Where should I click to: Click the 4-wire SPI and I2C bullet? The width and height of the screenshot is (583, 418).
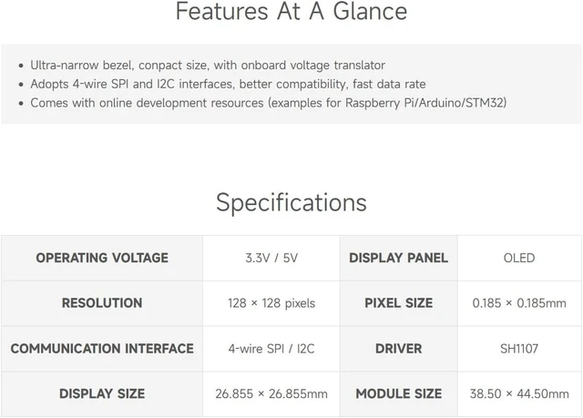pos(228,84)
